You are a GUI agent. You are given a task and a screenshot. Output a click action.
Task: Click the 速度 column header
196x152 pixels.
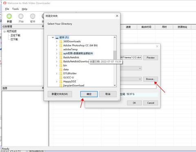[x=128, y=27]
